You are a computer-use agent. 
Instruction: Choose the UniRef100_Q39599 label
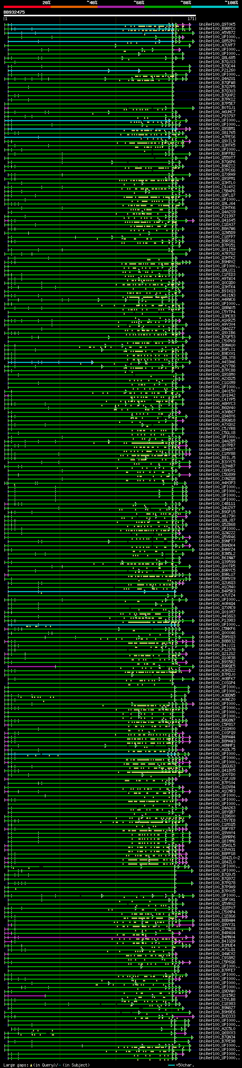point(217,562)
